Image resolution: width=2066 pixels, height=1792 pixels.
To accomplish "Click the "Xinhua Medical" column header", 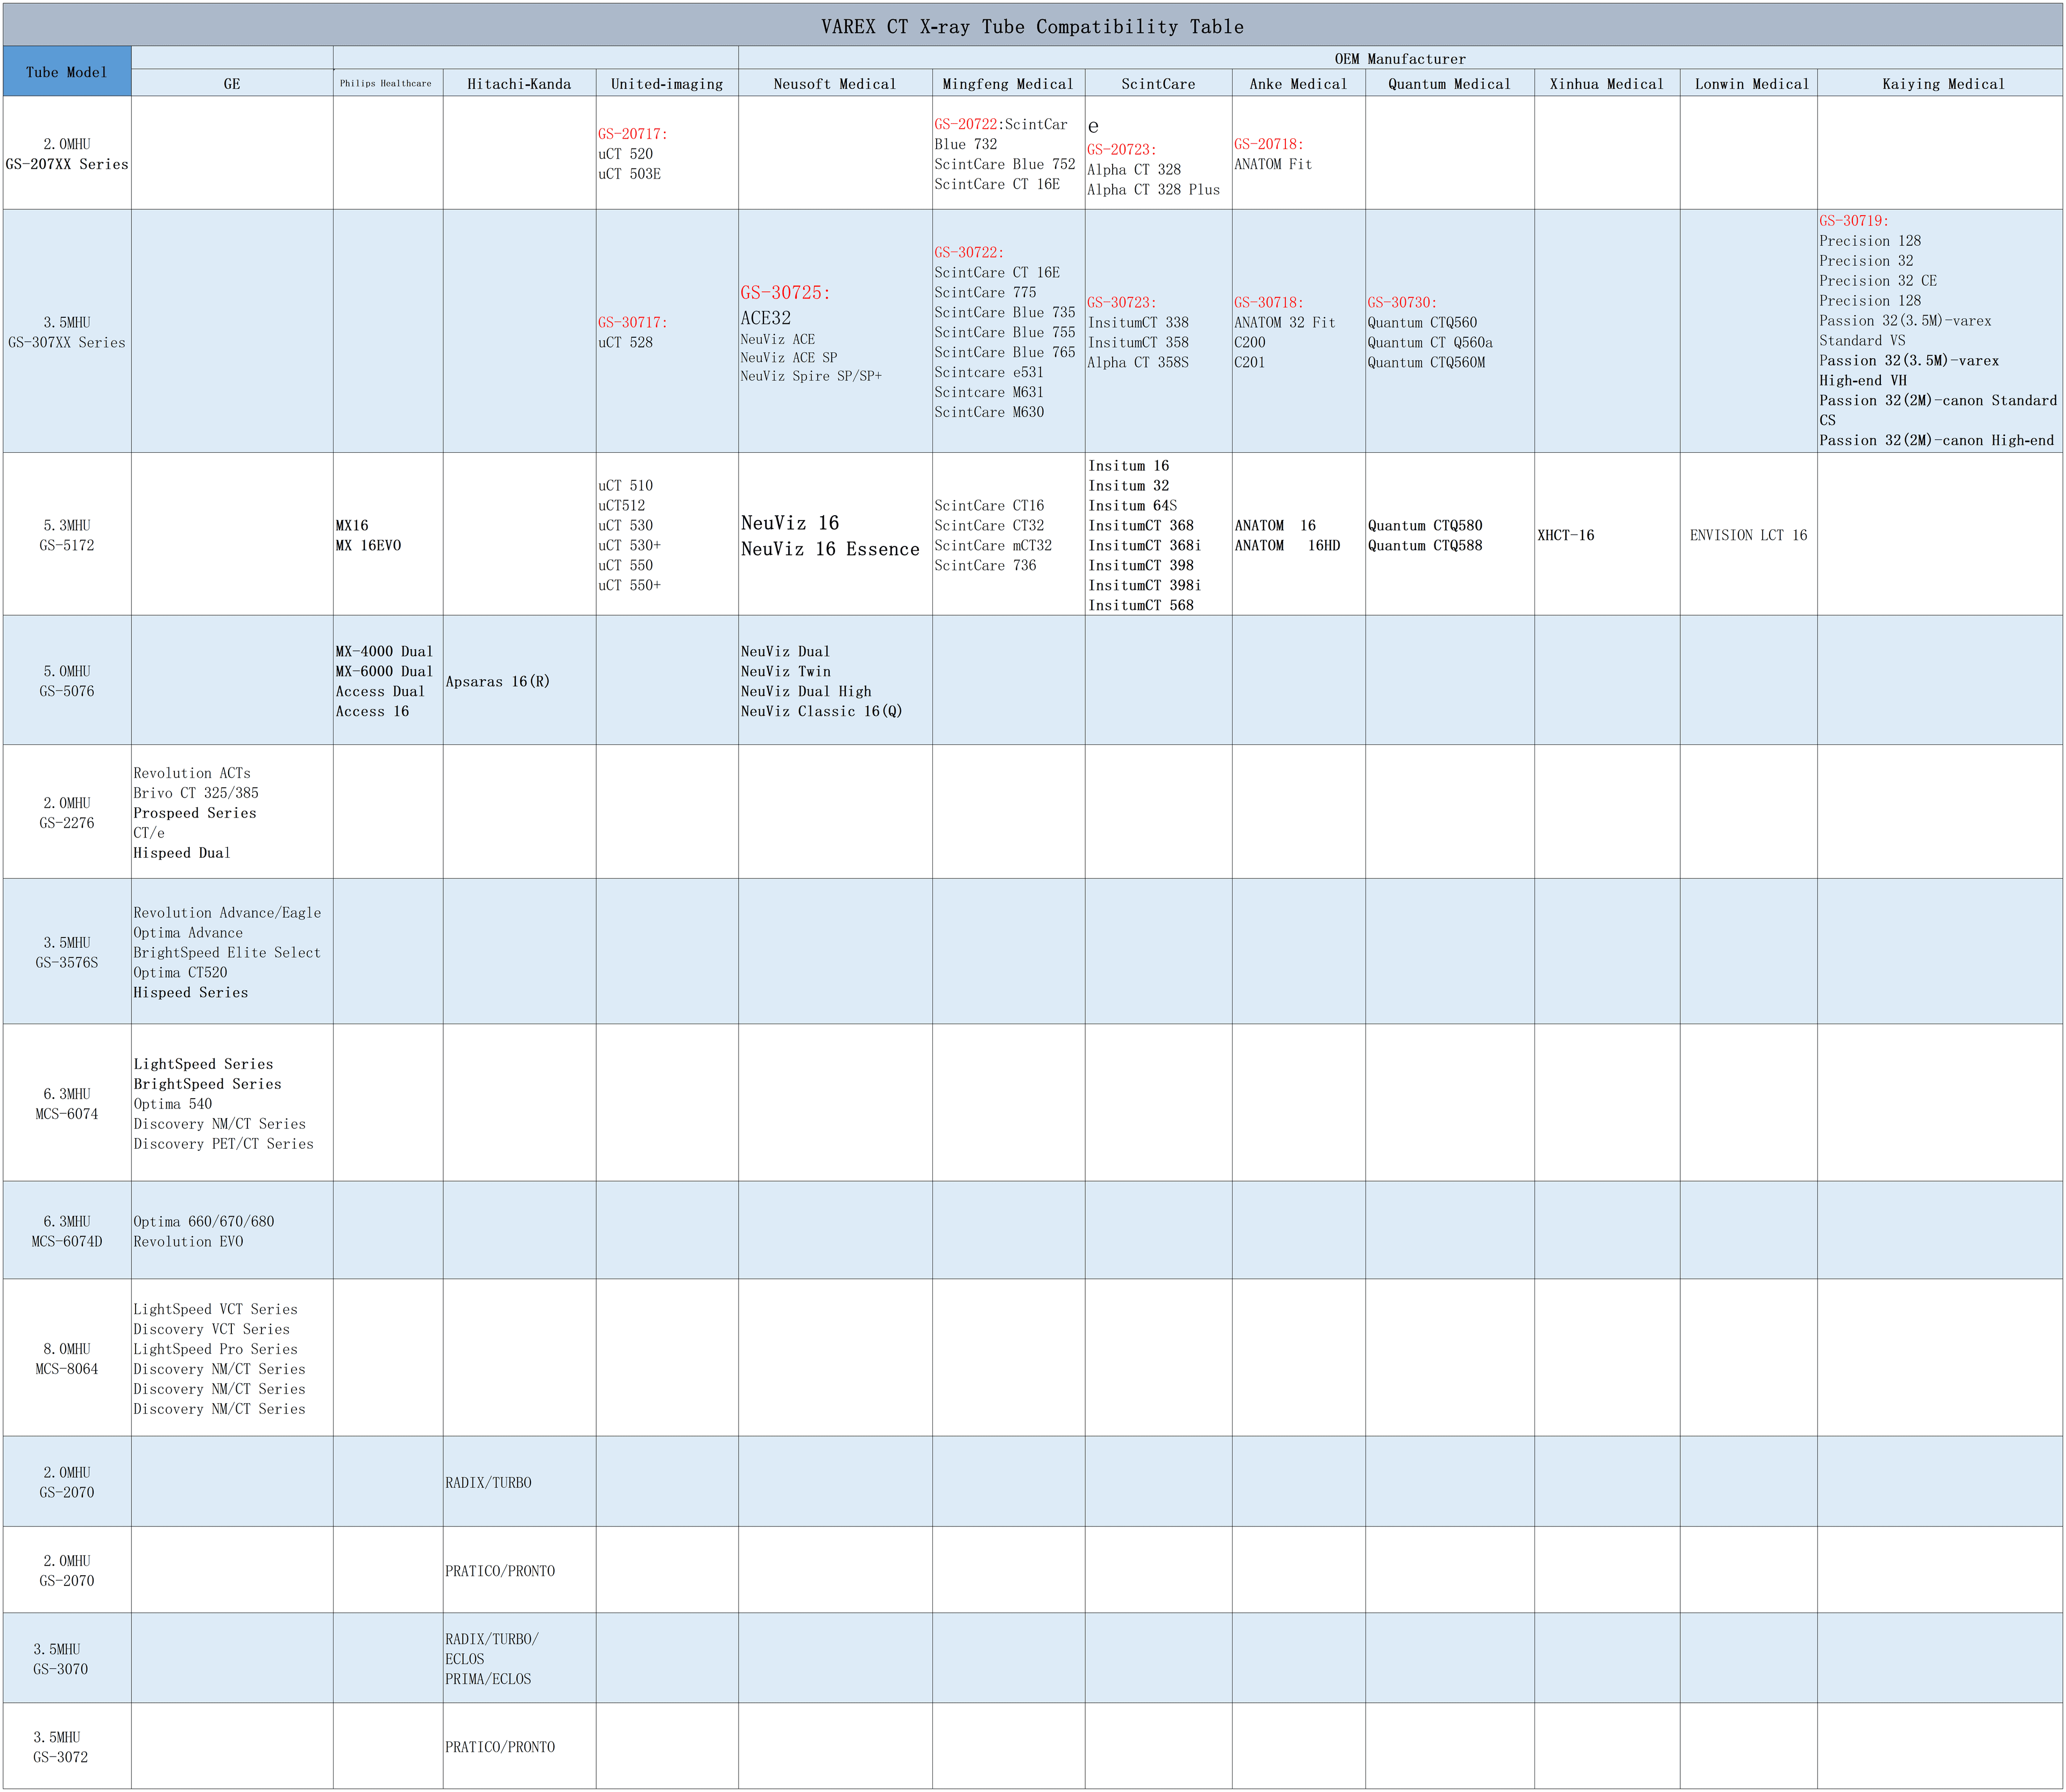I will tap(1607, 84).
